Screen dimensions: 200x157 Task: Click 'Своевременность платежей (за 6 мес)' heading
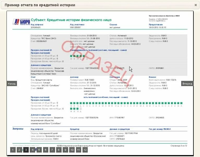point(98,50)
